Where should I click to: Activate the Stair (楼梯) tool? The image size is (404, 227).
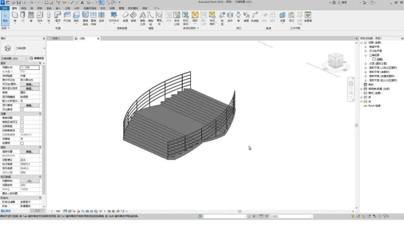133,17
